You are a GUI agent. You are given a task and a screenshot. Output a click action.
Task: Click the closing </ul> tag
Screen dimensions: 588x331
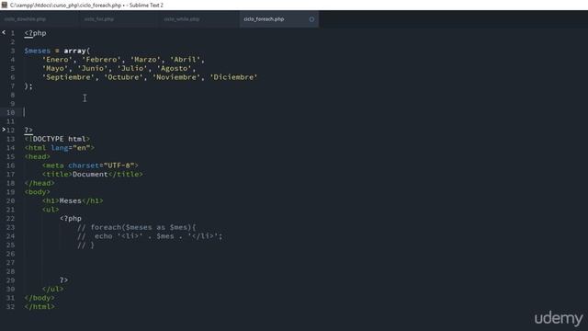53,289
